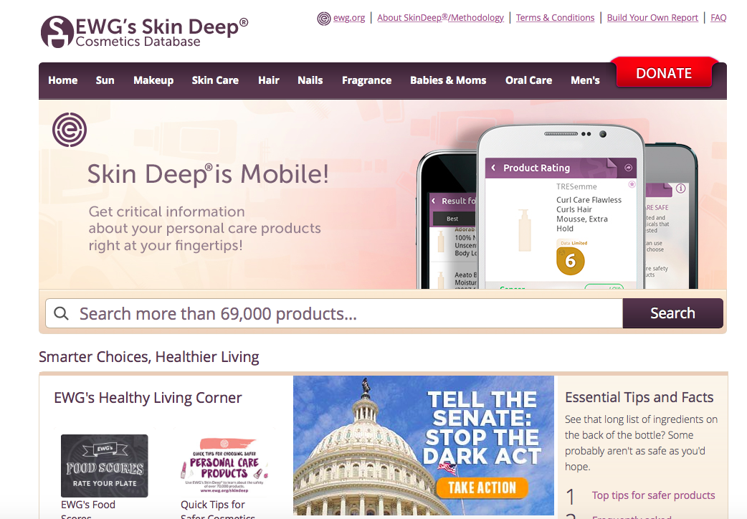Open the Skin Care menu
Image resolution: width=747 pixels, height=519 pixels.
coord(215,80)
